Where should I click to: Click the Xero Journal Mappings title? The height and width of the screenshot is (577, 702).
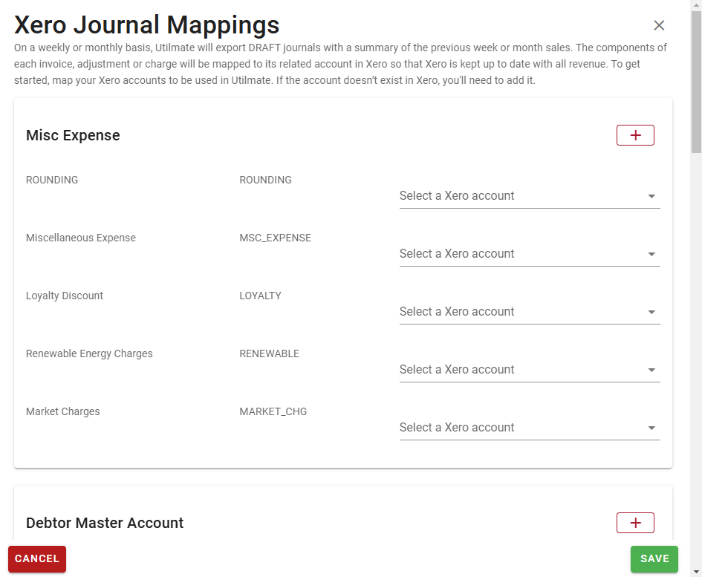click(x=147, y=25)
